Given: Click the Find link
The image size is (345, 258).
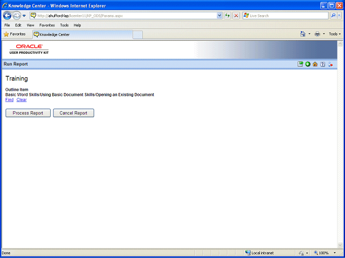Looking at the screenshot, I should (10, 100).
